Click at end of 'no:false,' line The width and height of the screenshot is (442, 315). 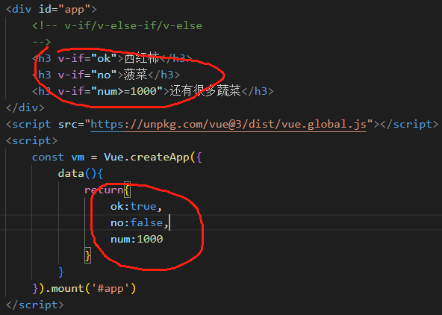169,223
